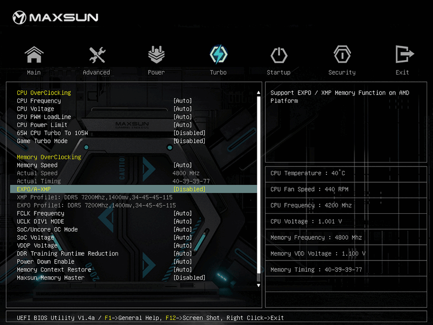Click the scrollbar down arrow
The image size is (433, 325).
coord(258,285)
